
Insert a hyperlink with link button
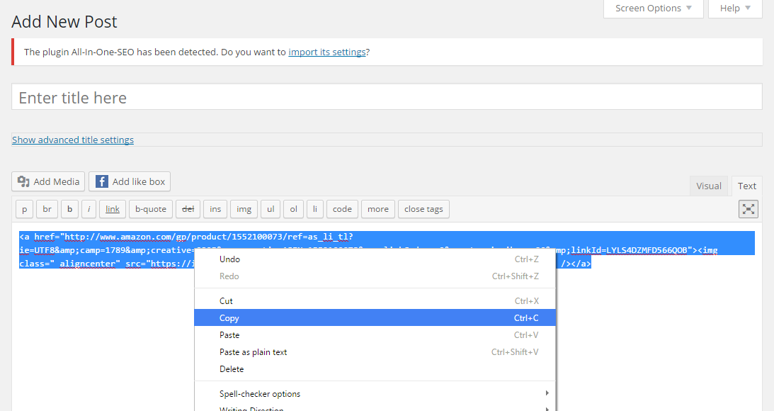pyautogui.click(x=113, y=209)
